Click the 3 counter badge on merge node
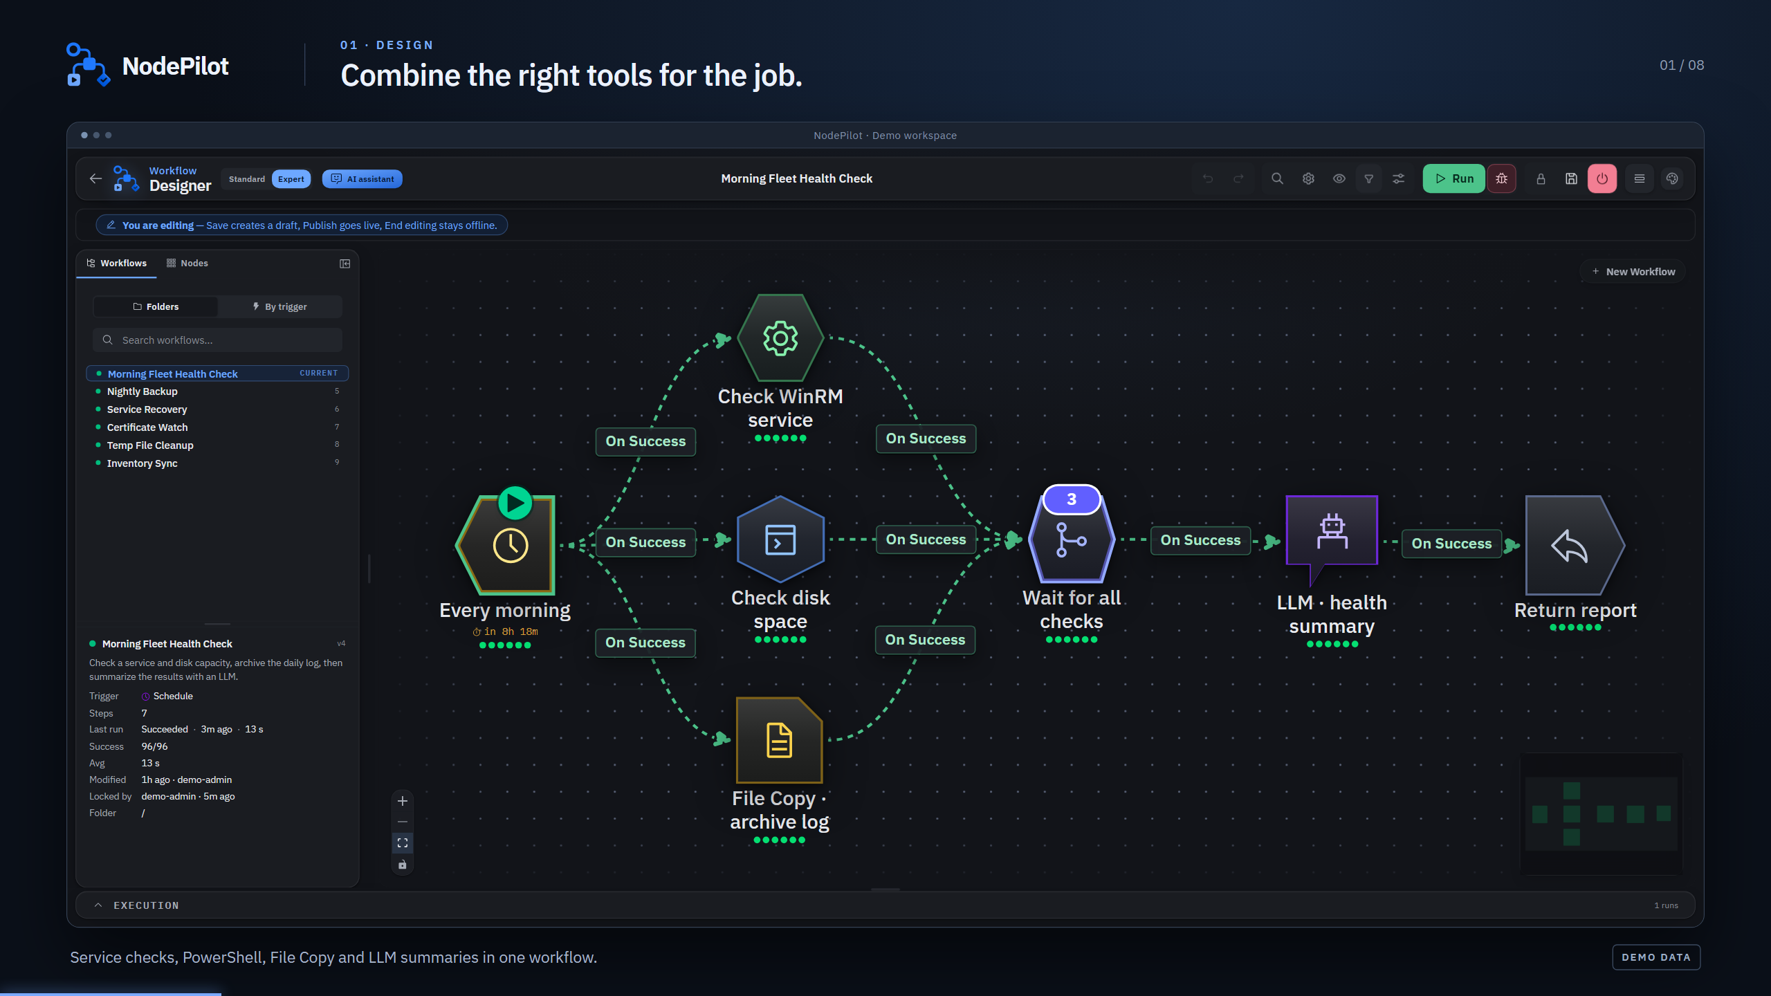The image size is (1771, 996). (1072, 499)
